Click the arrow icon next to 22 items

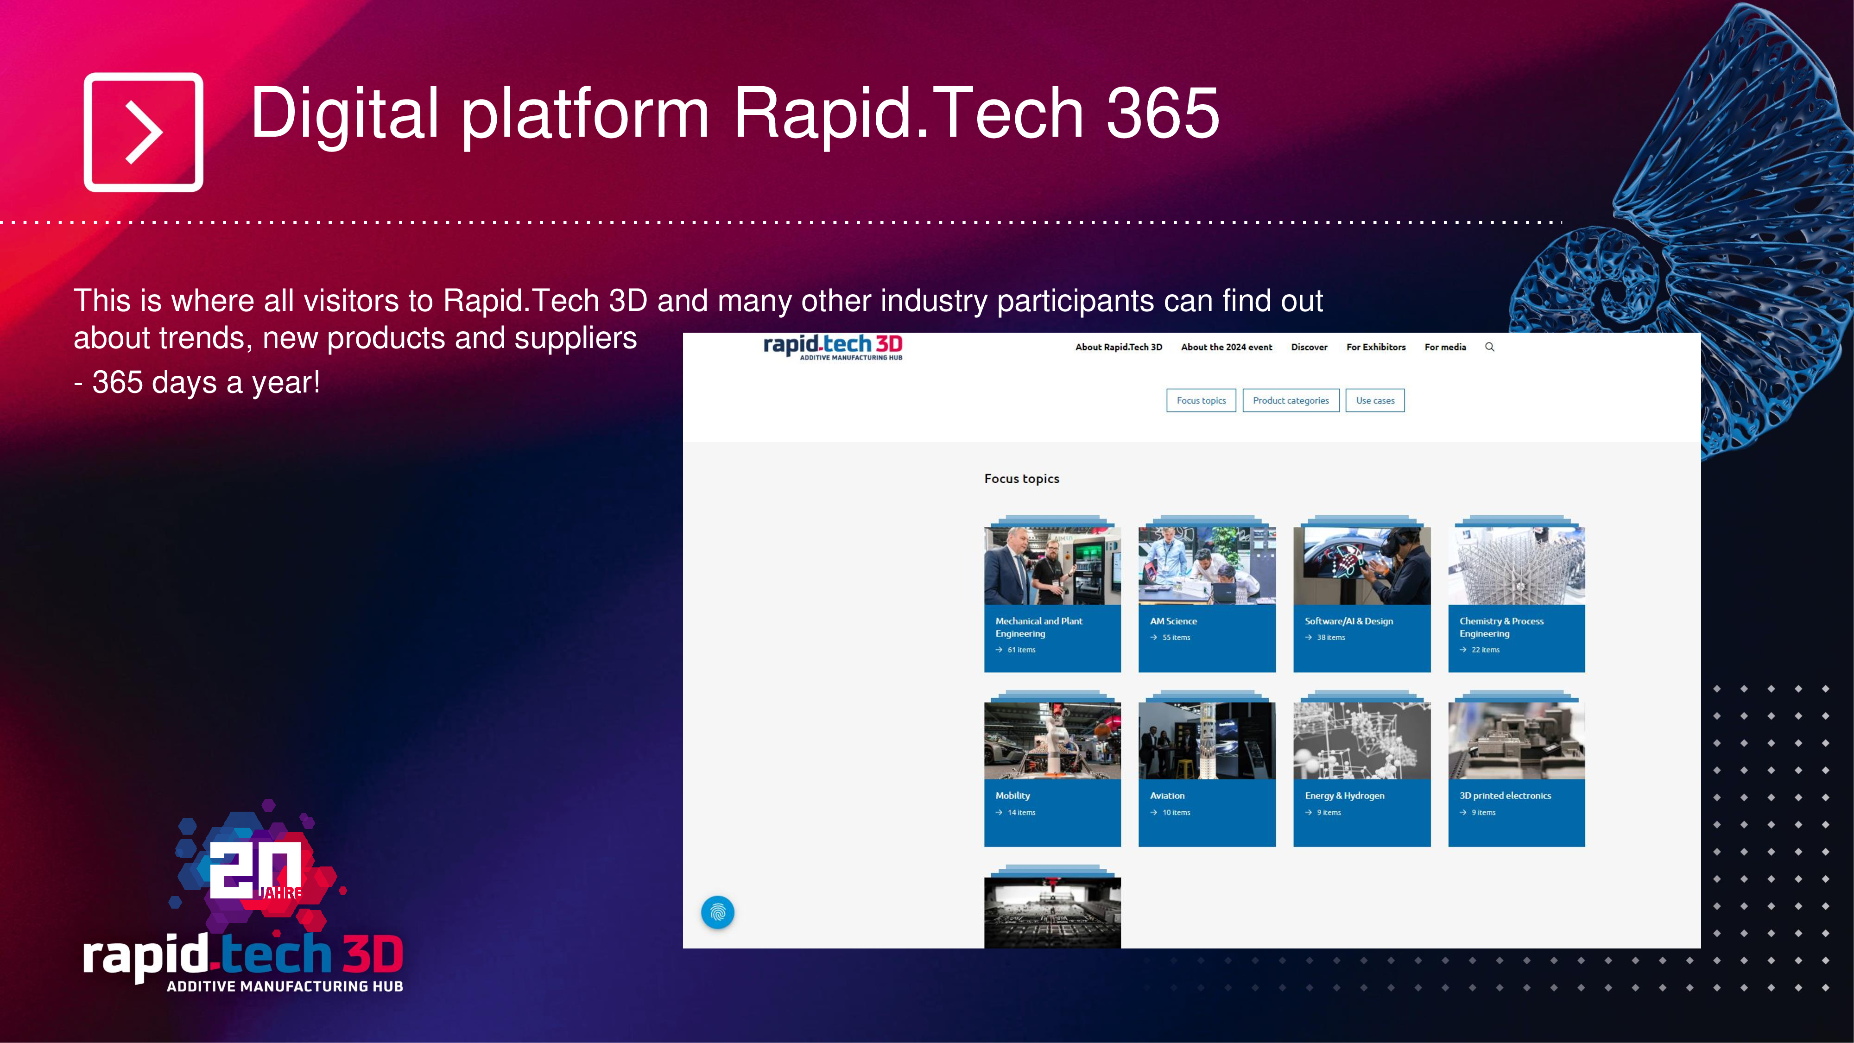pos(1463,650)
